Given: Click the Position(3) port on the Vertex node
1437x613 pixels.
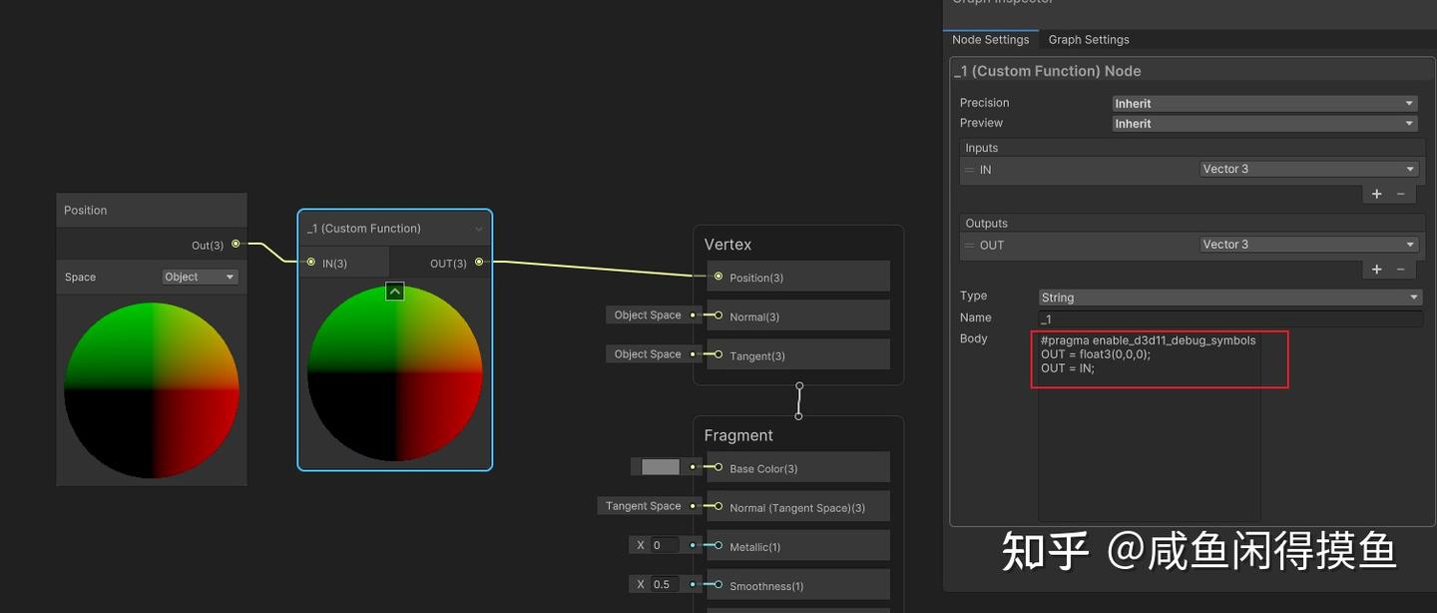Looking at the screenshot, I should (717, 277).
